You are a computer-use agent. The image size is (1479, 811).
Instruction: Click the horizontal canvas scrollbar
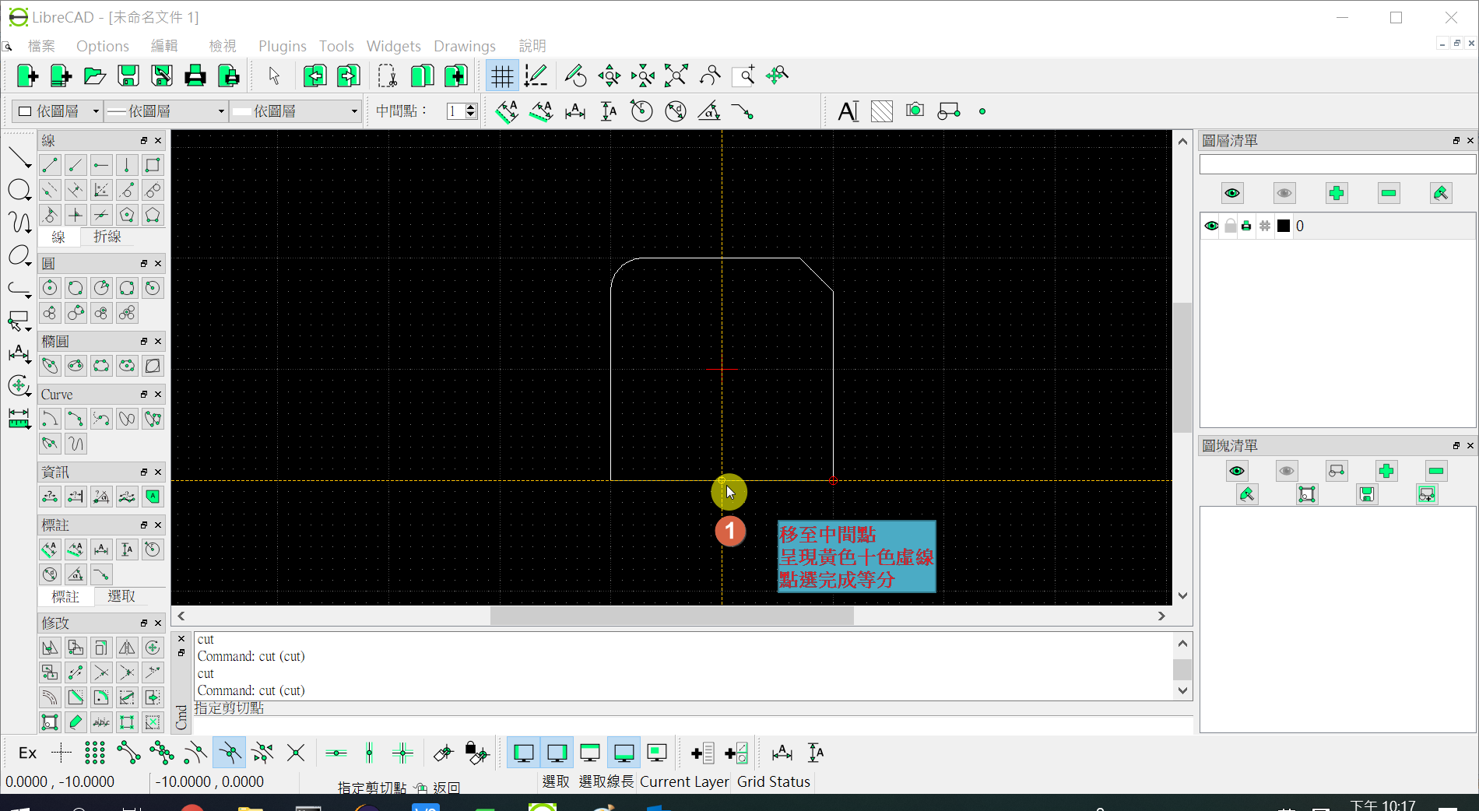tap(671, 616)
